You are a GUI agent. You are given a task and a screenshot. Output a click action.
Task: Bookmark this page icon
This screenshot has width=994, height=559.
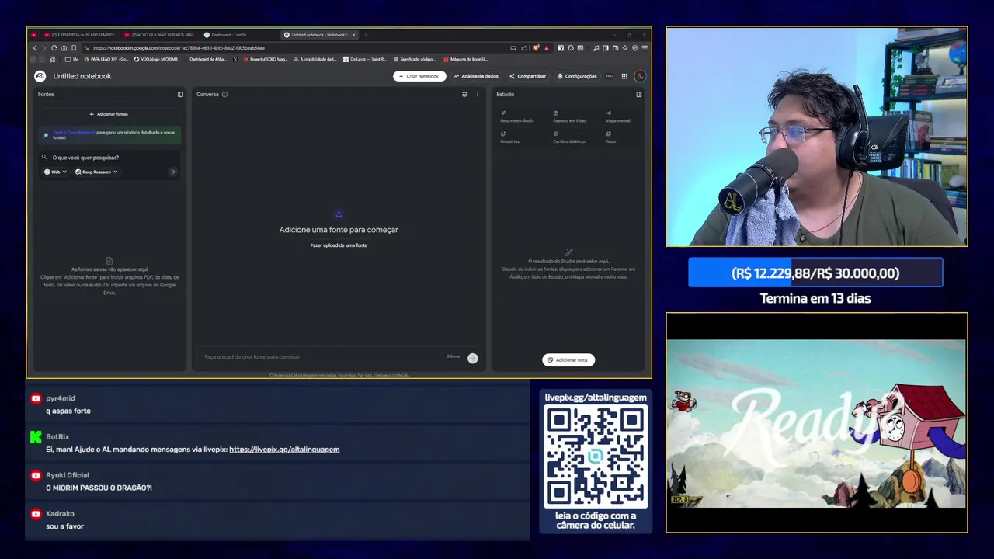[74, 48]
